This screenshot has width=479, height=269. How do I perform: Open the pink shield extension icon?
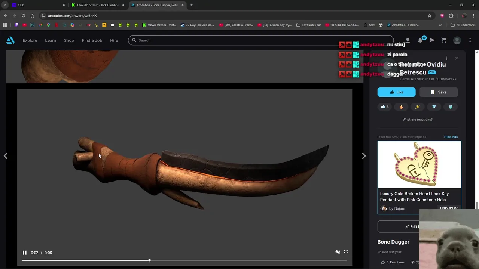click(x=442, y=16)
